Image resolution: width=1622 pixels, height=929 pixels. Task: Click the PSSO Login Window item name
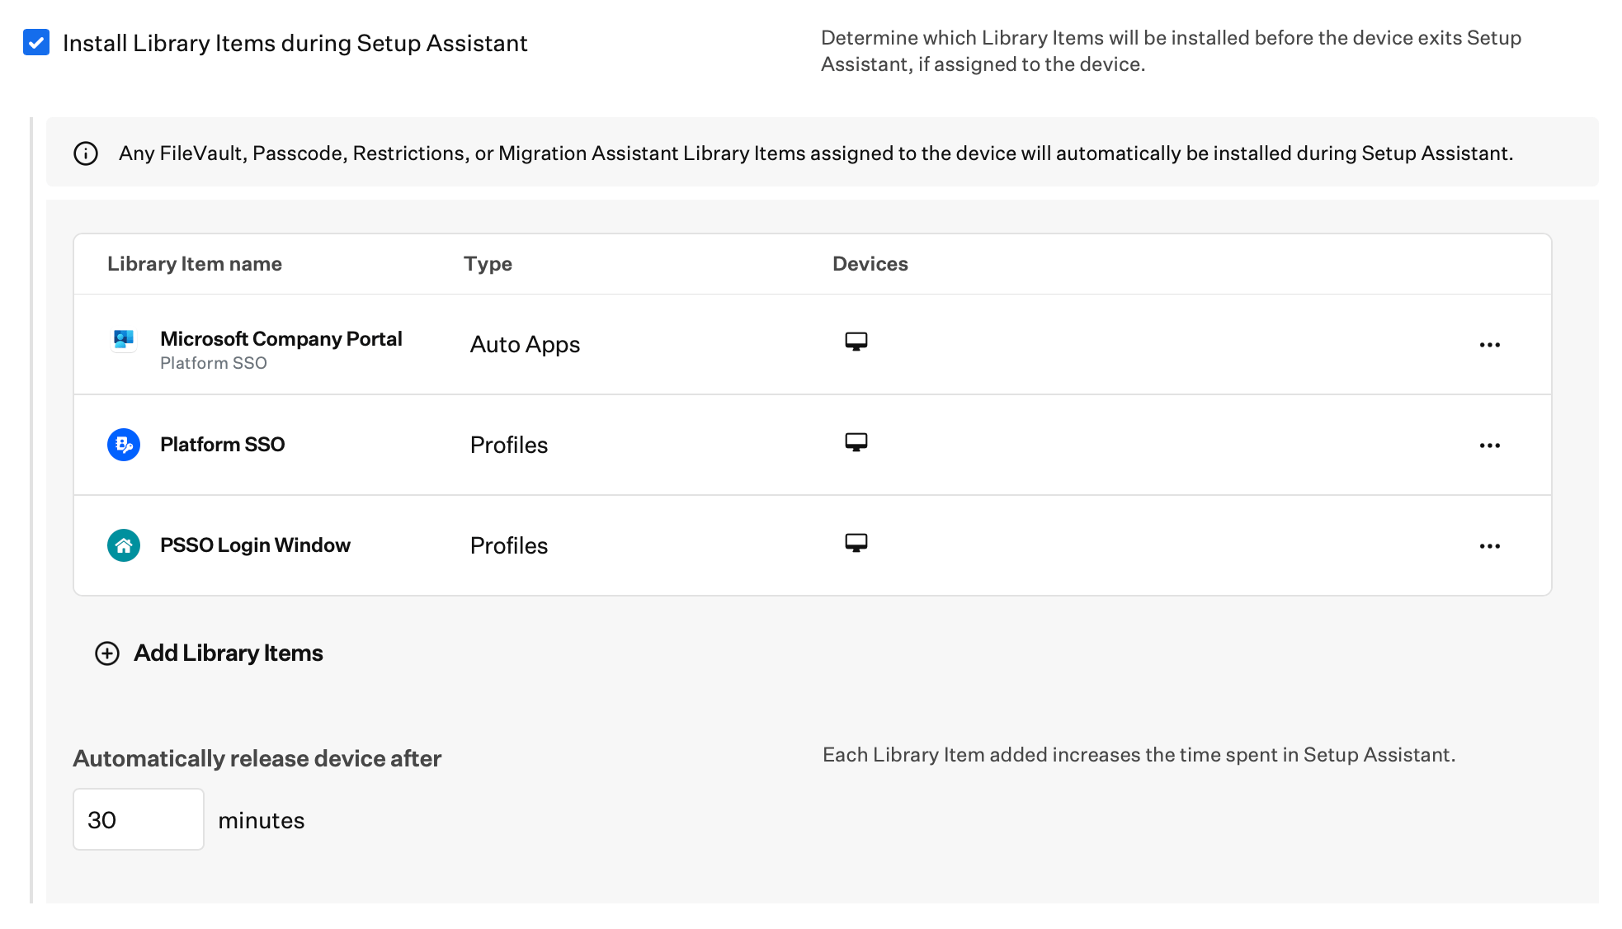[255, 545]
